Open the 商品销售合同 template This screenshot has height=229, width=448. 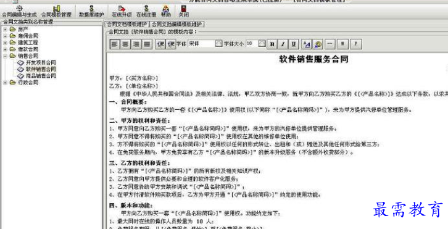(41, 76)
